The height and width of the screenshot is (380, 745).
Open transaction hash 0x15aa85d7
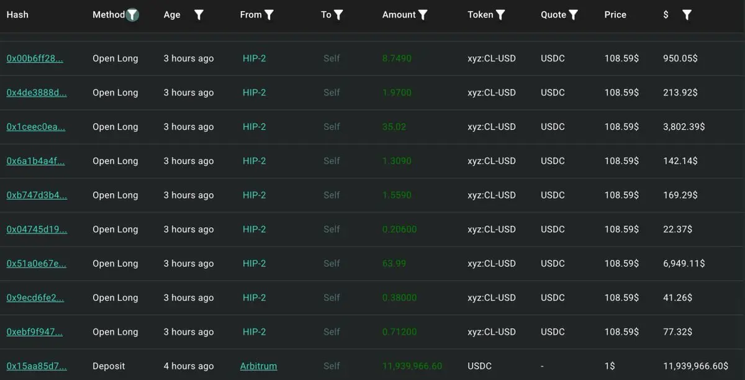(36, 366)
